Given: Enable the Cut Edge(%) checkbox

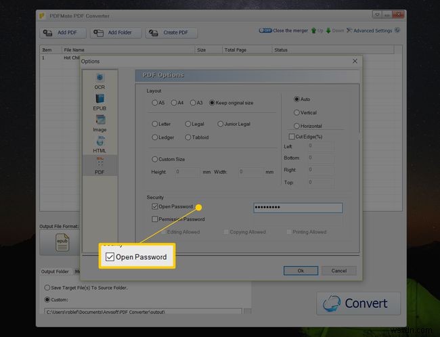Looking at the screenshot, I should pyautogui.click(x=292, y=137).
